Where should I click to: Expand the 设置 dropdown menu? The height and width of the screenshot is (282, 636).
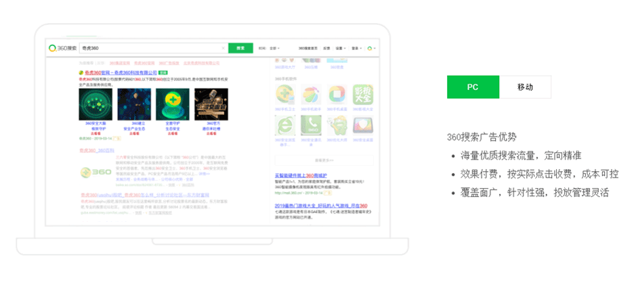pyautogui.click(x=341, y=48)
